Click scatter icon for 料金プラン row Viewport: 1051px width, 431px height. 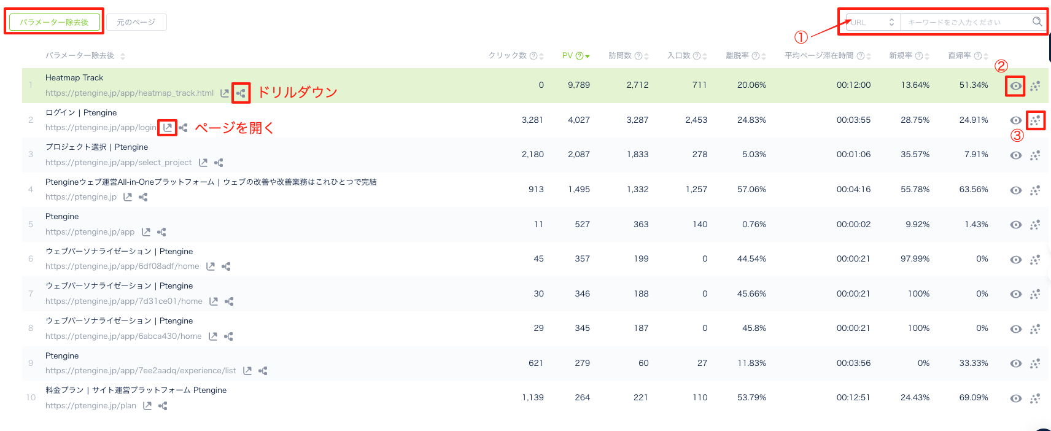coord(1035,398)
